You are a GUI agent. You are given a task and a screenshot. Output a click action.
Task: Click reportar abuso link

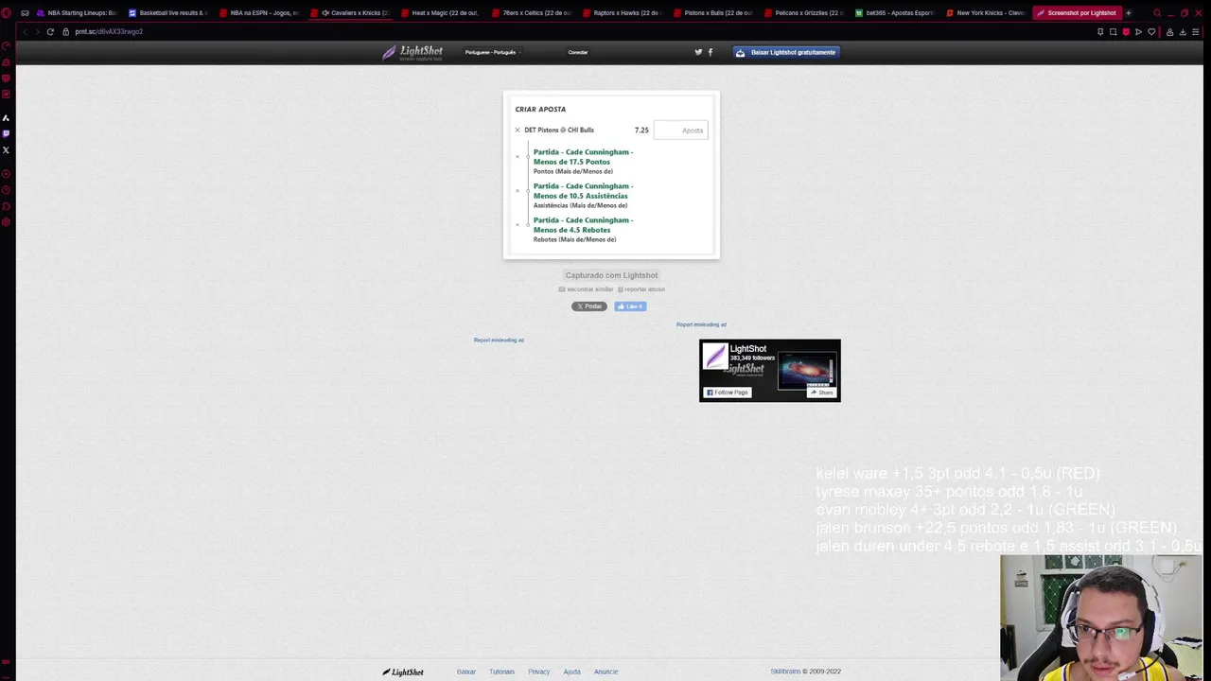(641, 289)
